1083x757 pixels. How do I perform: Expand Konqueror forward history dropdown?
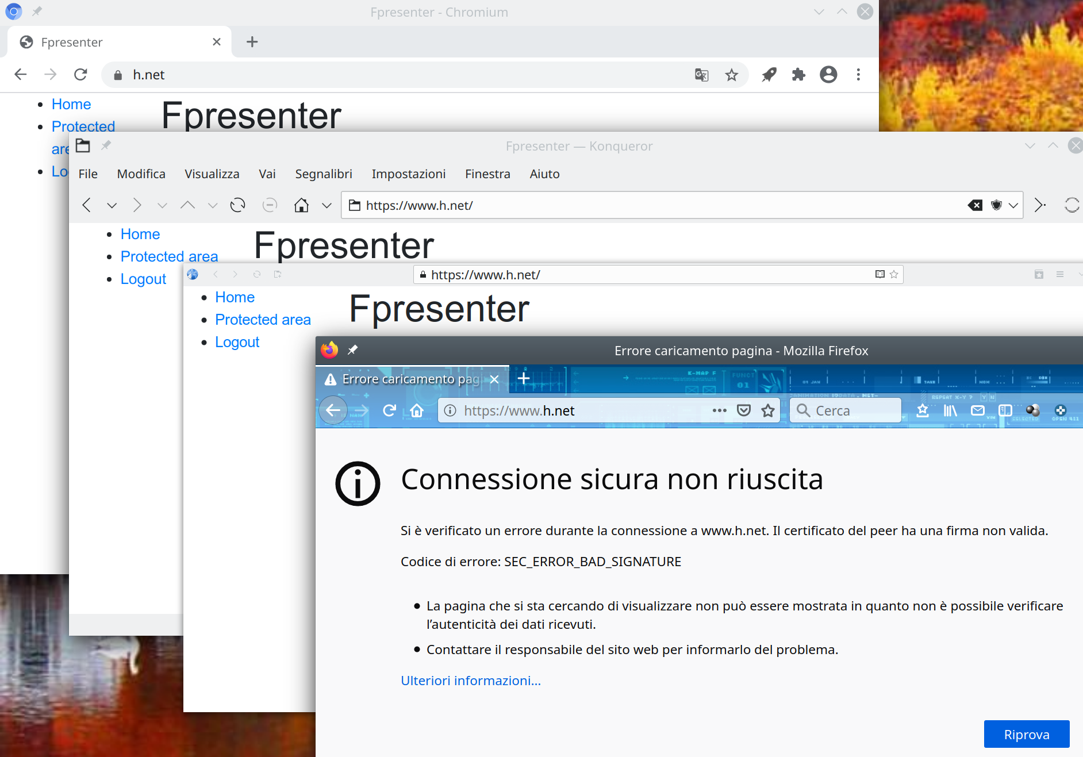click(162, 205)
